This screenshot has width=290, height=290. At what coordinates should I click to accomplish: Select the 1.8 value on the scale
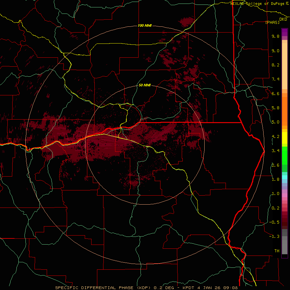coord(275,179)
